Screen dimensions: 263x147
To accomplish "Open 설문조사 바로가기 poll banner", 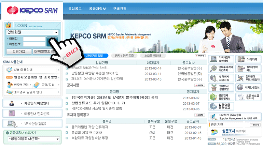I will point(234,132).
